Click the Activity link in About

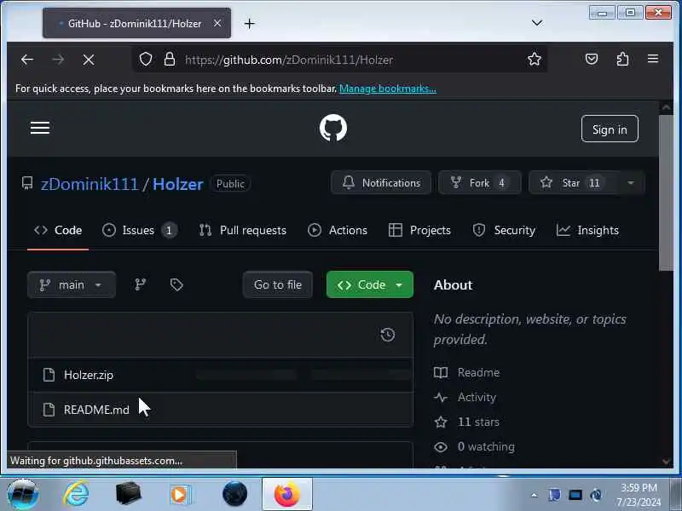coord(477,397)
